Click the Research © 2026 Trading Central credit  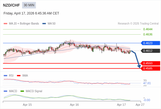pos(138,24)
